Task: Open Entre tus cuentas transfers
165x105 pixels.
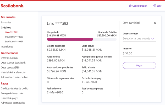Action: point(9,58)
